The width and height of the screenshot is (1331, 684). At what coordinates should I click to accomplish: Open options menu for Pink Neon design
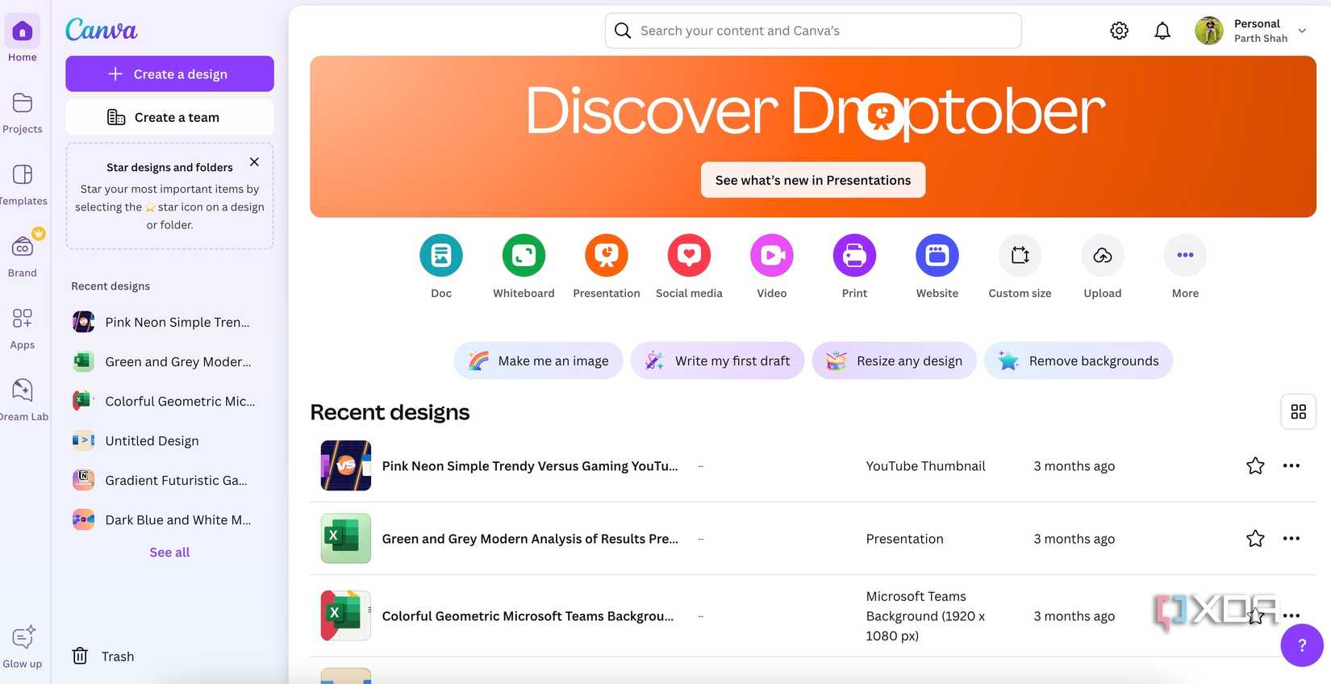point(1291,466)
